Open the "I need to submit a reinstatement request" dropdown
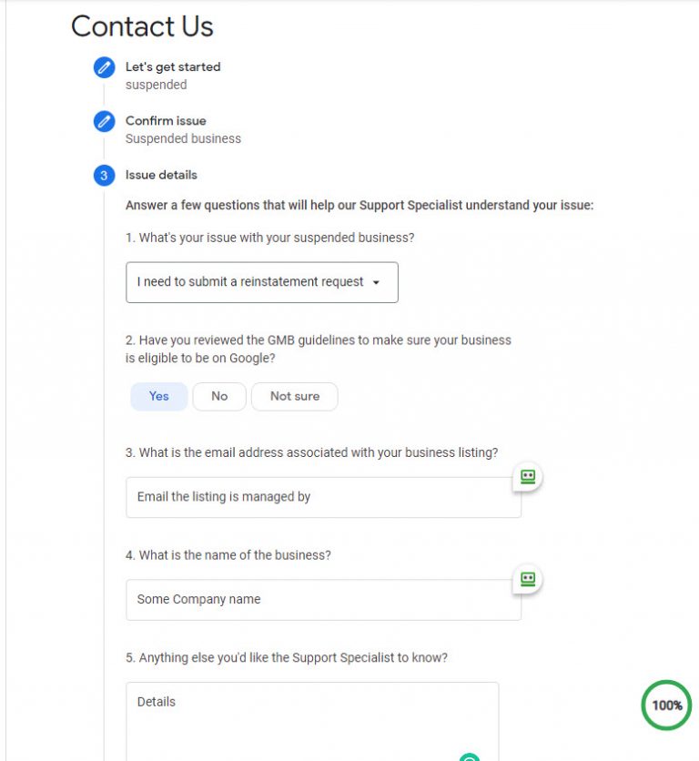The height and width of the screenshot is (761, 699). (261, 282)
